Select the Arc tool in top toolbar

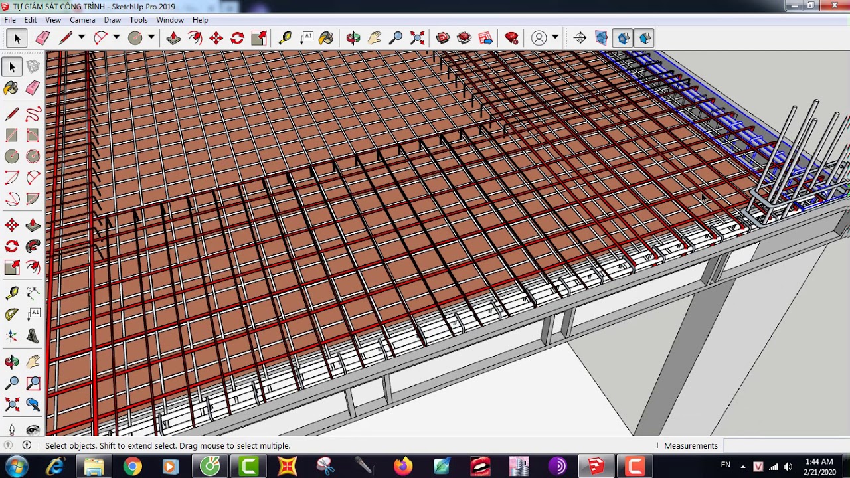pos(100,38)
